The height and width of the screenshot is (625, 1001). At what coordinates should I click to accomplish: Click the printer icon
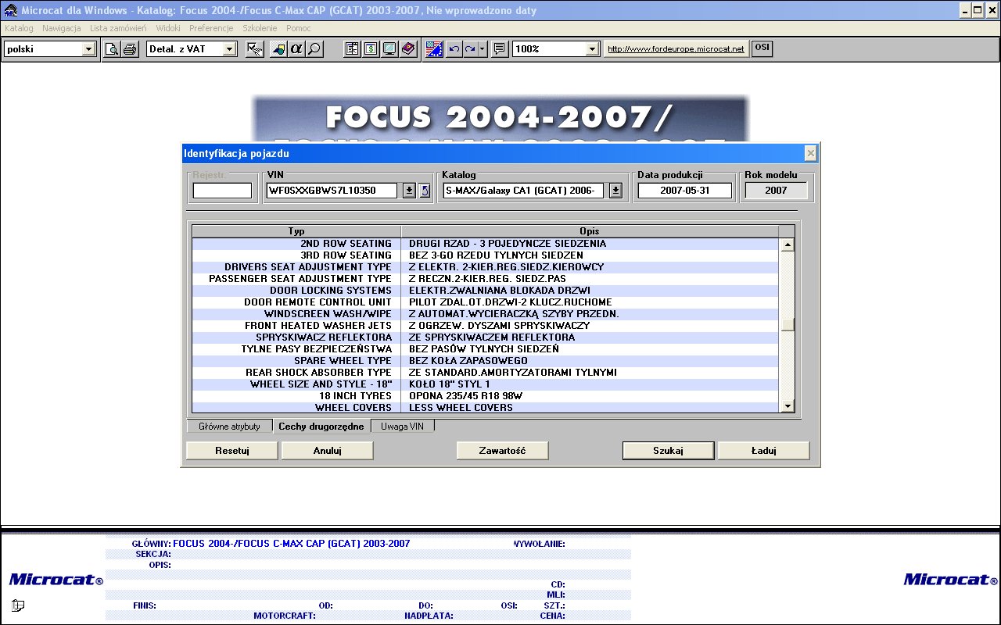coord(130,49)
